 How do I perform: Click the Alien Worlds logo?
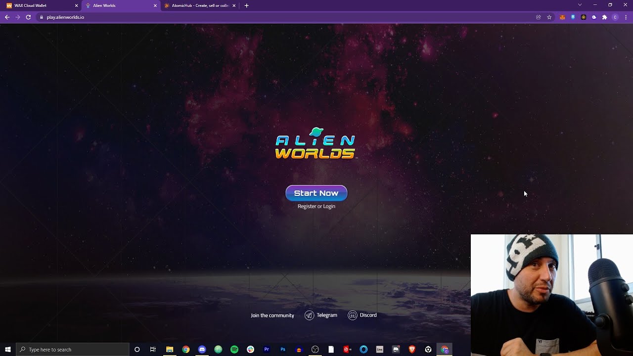pyautogui.click(x=316, y=143)
